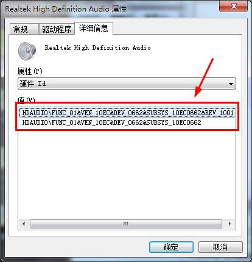Select the 硬件 Id combo box
Image resolution: width=252 pixels, height=262 pixels.
coord(127,83)
